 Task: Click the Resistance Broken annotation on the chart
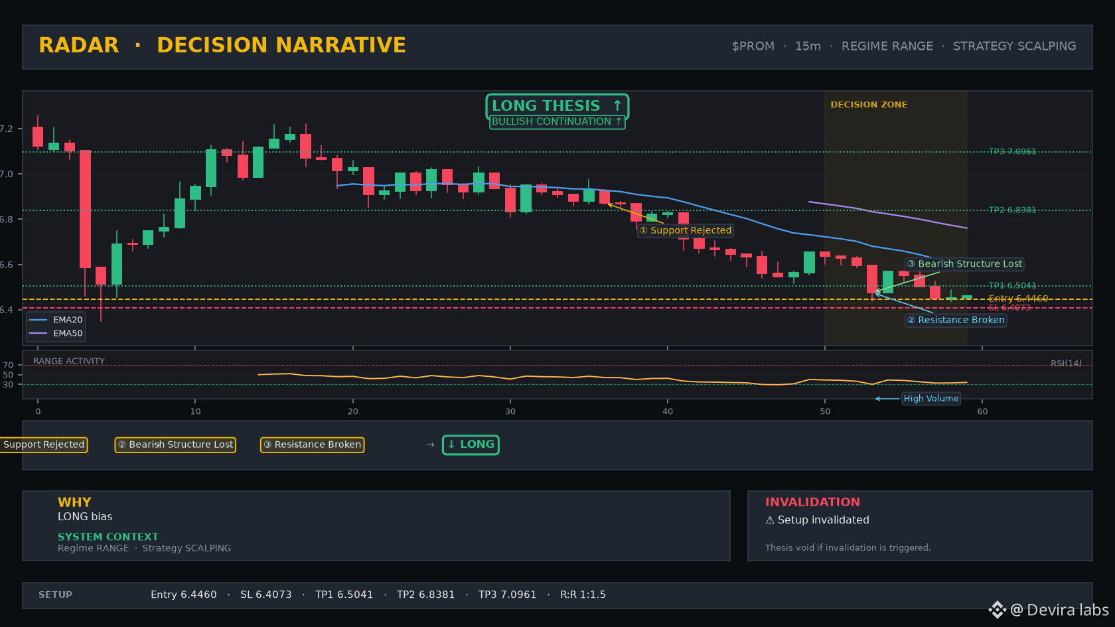pyautogui.click(x=956, y=320)
